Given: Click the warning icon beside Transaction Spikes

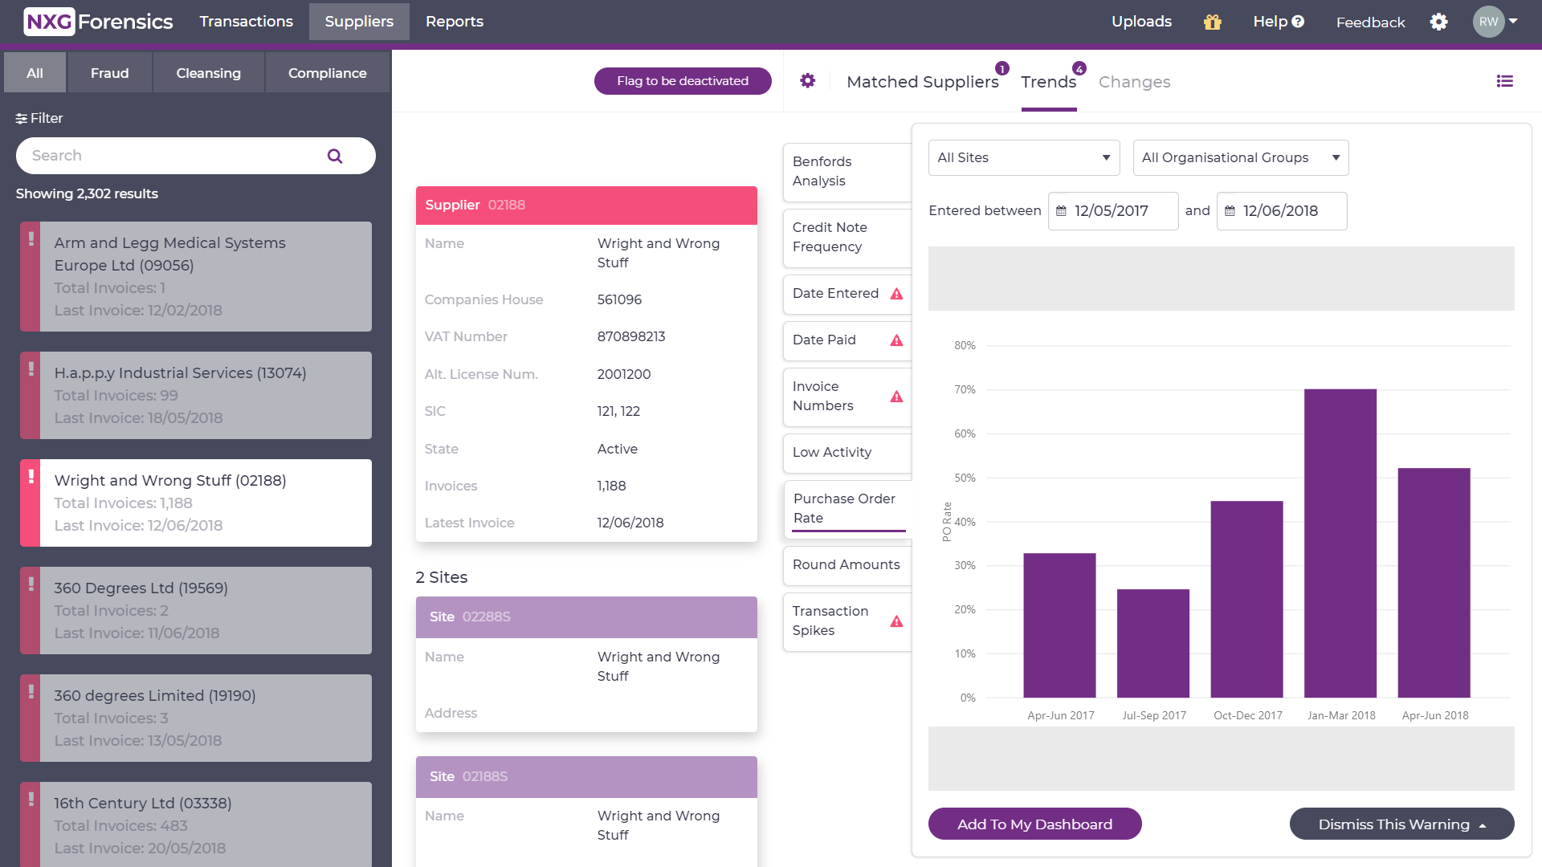Looking at the screenshot, I should point(896,621).
